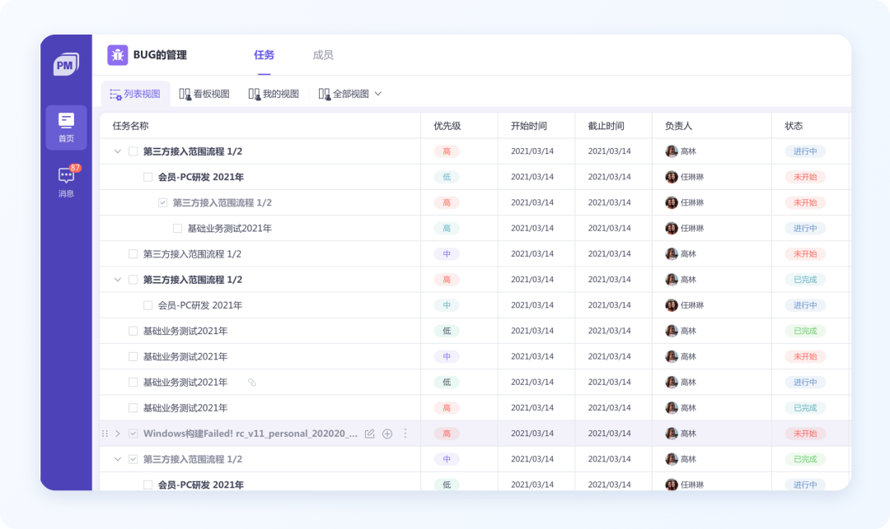This screenshot has width=890, height=529.
Task: Switch to 看板视图 board view
Action: (x=204, y=94)
